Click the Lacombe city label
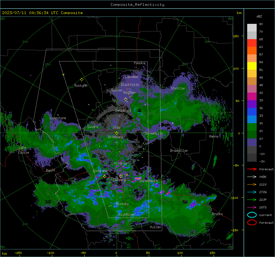Viewport: 275px width, 257px height. coord(132,77)
